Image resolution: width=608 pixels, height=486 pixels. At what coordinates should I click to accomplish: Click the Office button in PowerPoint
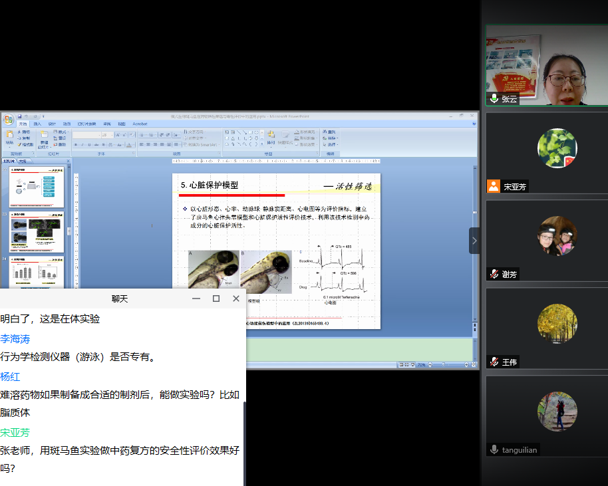(x=8, y=120)
